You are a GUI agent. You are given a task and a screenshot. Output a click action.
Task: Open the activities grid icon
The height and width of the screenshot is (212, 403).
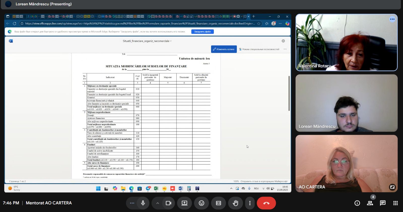395,203
